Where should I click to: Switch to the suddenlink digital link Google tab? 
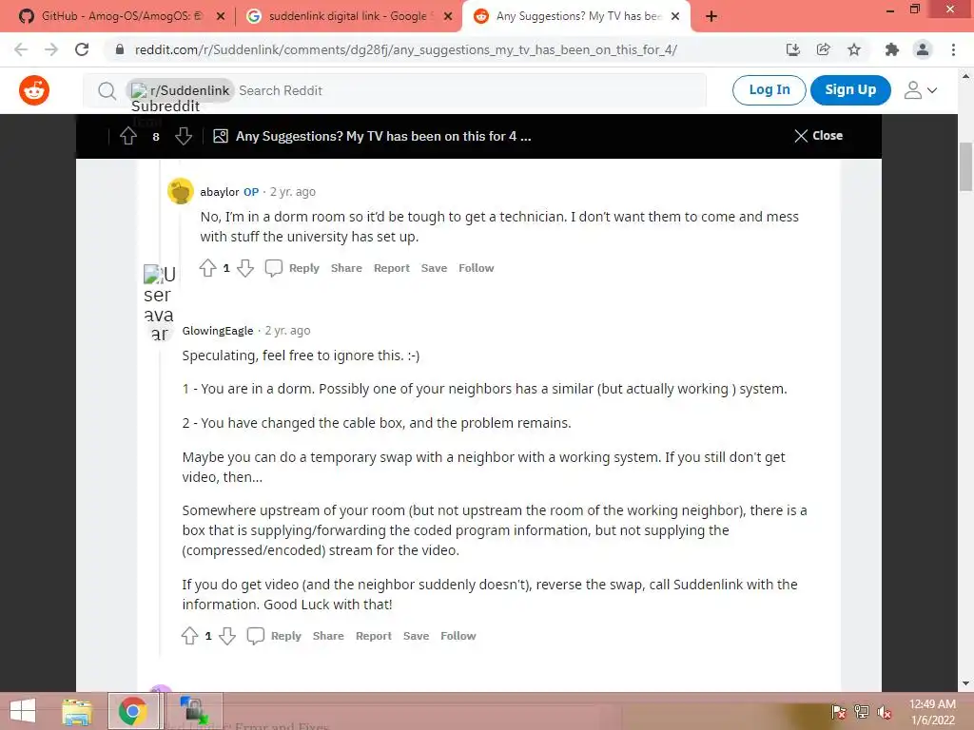click(x=349, y=16)
